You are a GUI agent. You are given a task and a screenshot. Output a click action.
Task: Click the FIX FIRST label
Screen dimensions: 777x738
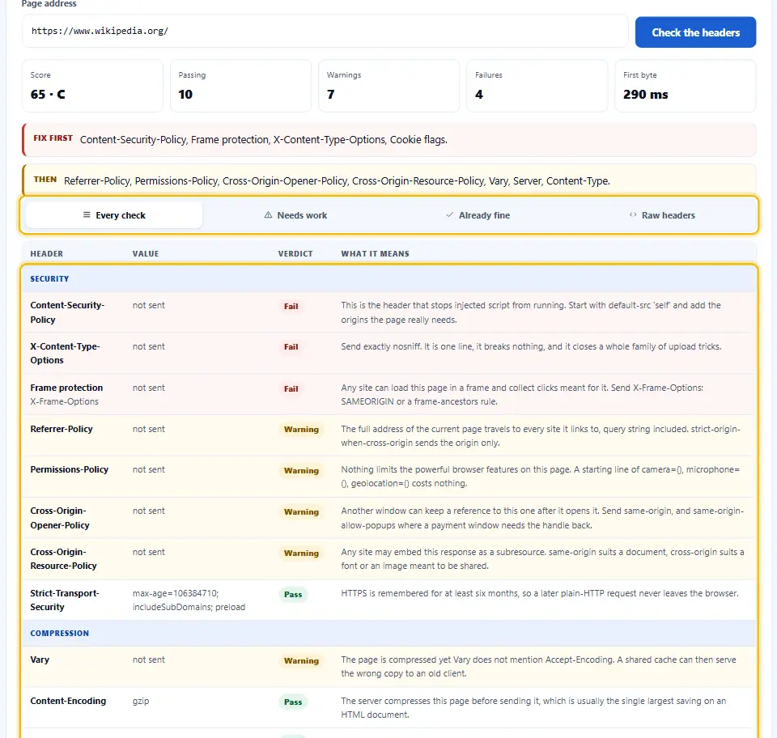[53, 138]
